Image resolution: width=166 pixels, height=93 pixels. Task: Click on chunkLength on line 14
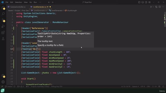pyautogui.click(x=56, y=52)
